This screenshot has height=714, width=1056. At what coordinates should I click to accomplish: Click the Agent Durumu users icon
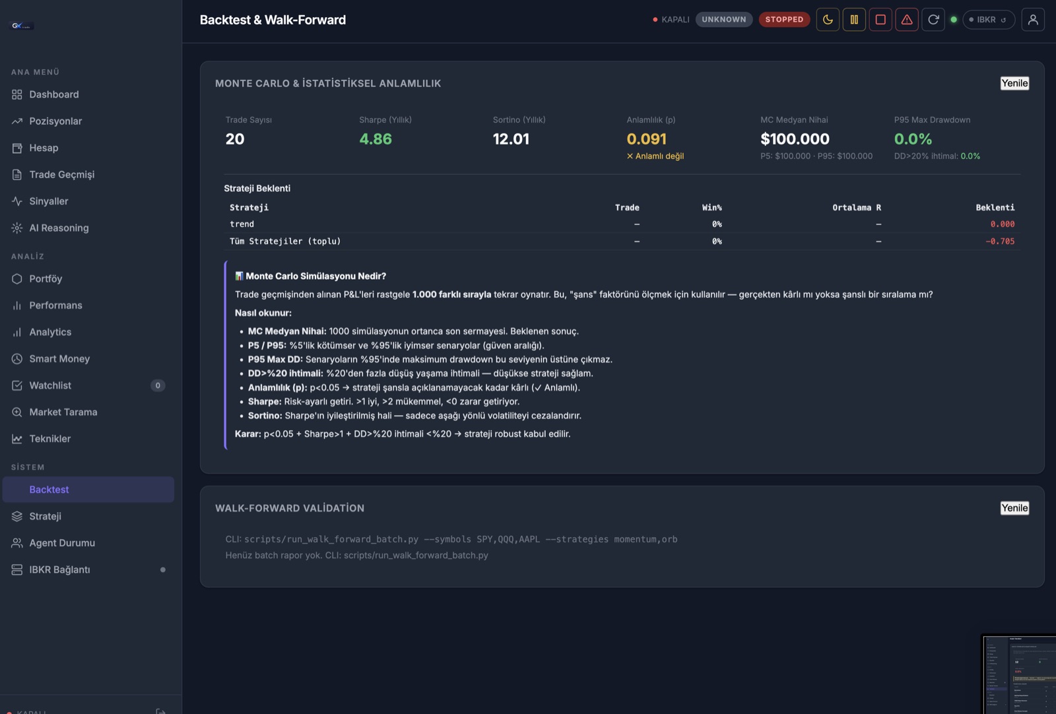click(17, 543)
